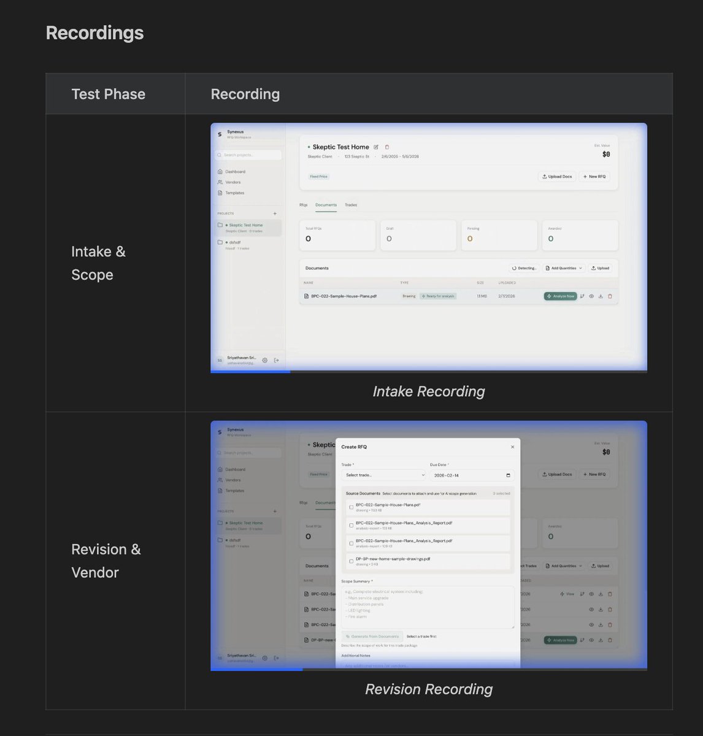703x736 pixels.
Task: Click the trash icon in Intake recording document row
Action: [x=610, y=296]
